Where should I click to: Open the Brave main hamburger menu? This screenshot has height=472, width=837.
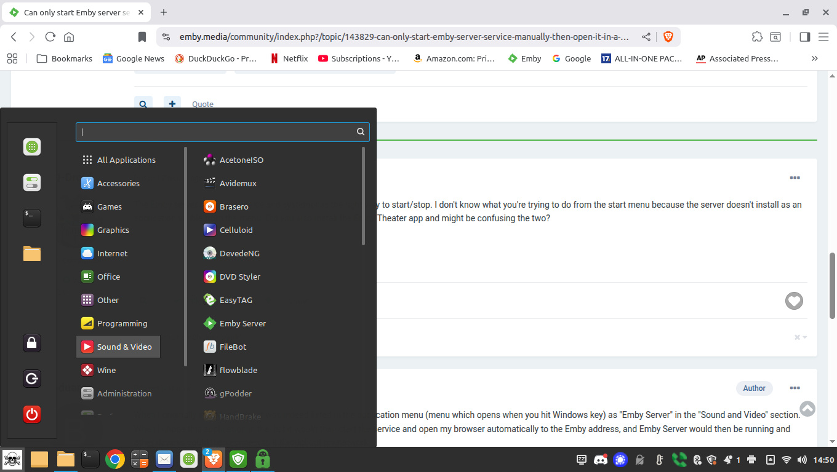(823, 37)
